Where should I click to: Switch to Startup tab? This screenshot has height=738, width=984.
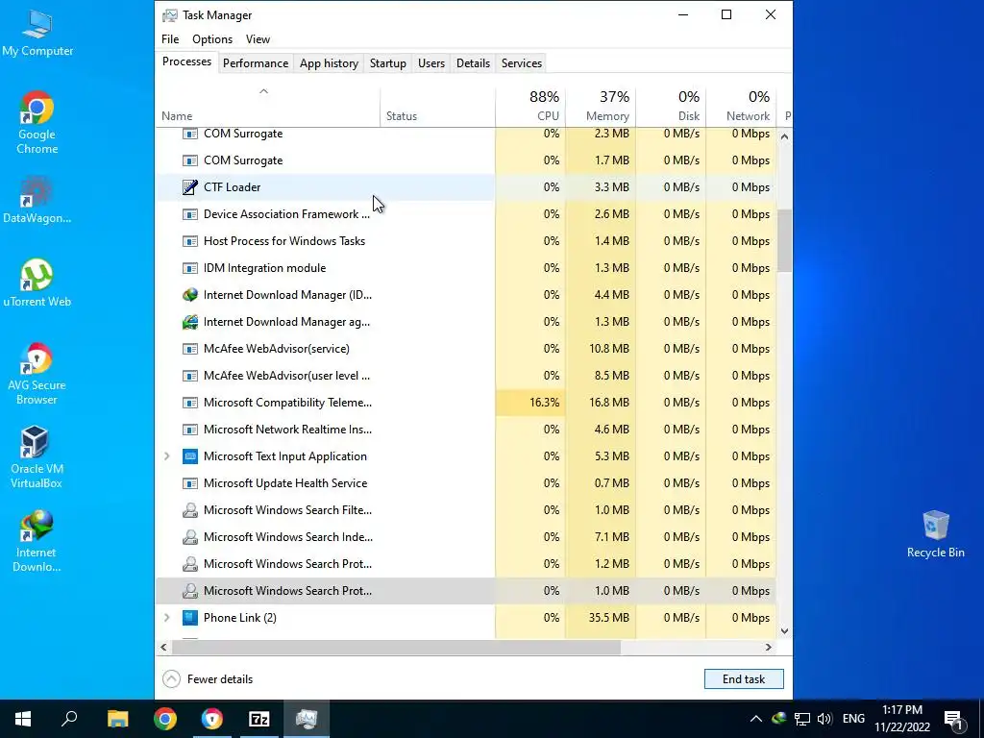click(388, 63)
